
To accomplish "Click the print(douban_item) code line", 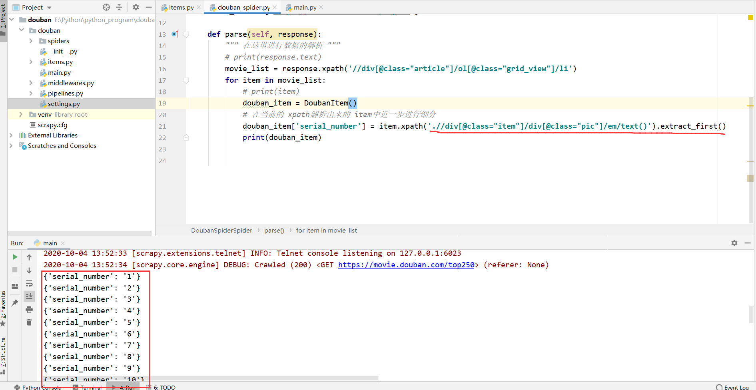I will (282, 137).
